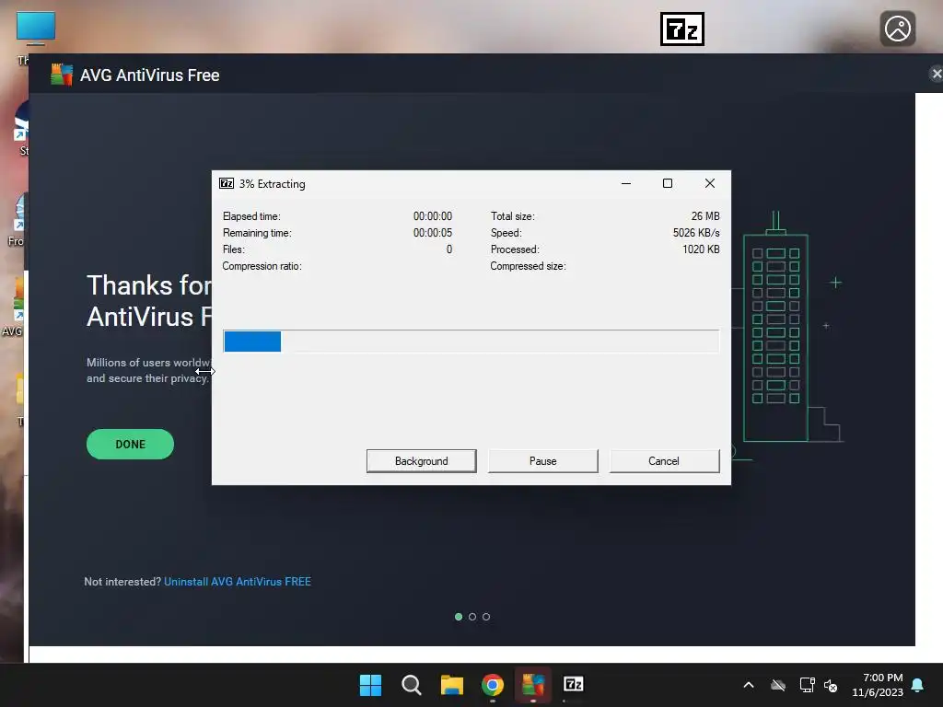Pause the 7-Zip extraction
Viewport: 943px width, 707px height.
542,461
